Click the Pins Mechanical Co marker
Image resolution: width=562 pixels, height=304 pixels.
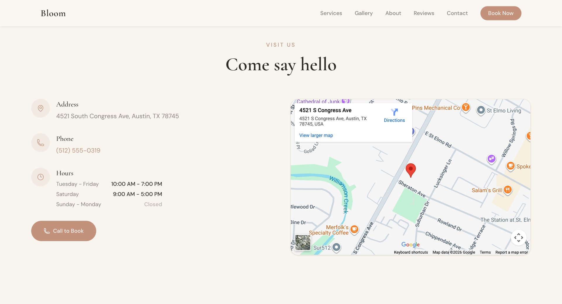pyautogui.click(x=466, y=108)
